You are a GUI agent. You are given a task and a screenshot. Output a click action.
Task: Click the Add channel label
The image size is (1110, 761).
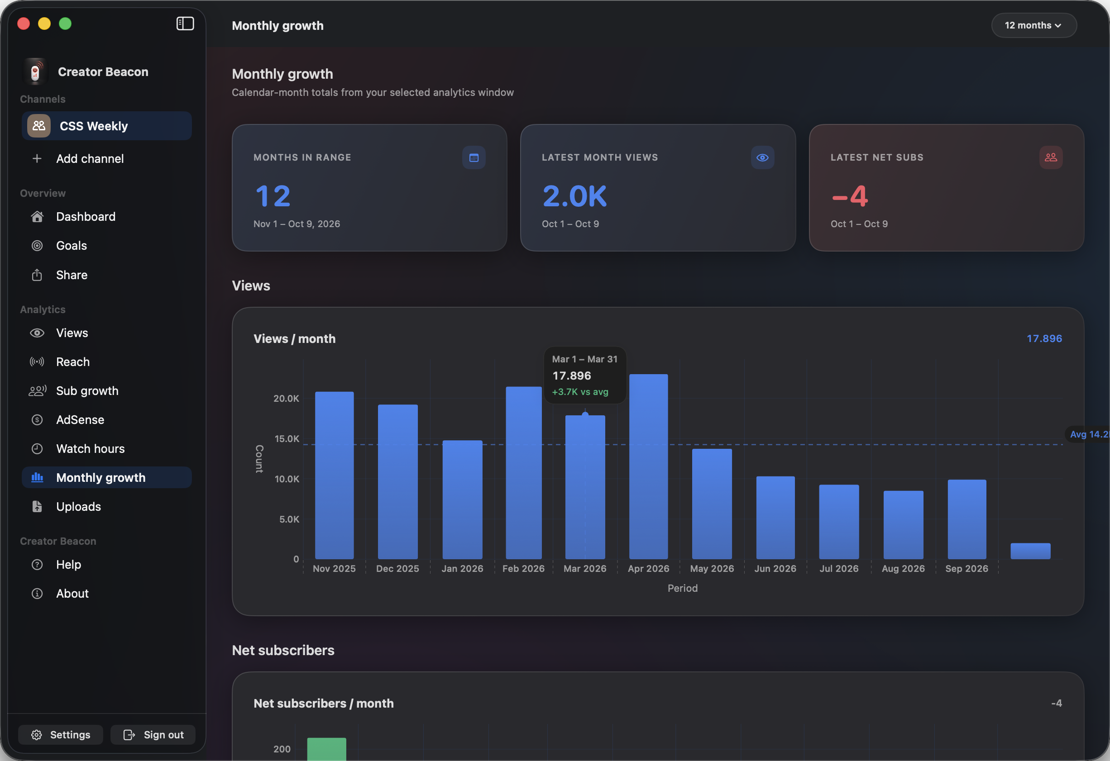pos(90,158)
